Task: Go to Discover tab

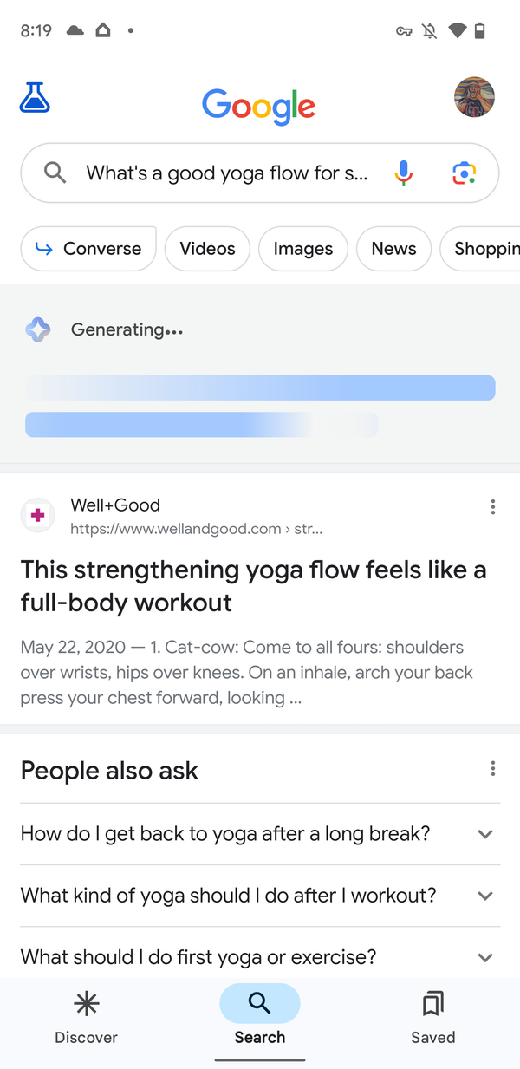Action: 86,1018
